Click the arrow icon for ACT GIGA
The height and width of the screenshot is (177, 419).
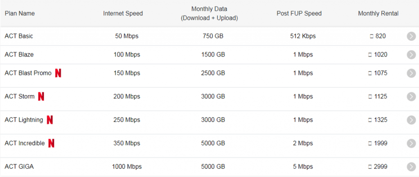click(411, 167)
